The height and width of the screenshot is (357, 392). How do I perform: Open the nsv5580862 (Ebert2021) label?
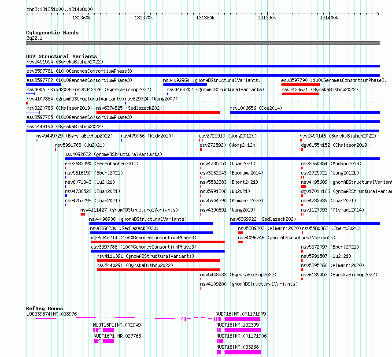click(331, 228)
